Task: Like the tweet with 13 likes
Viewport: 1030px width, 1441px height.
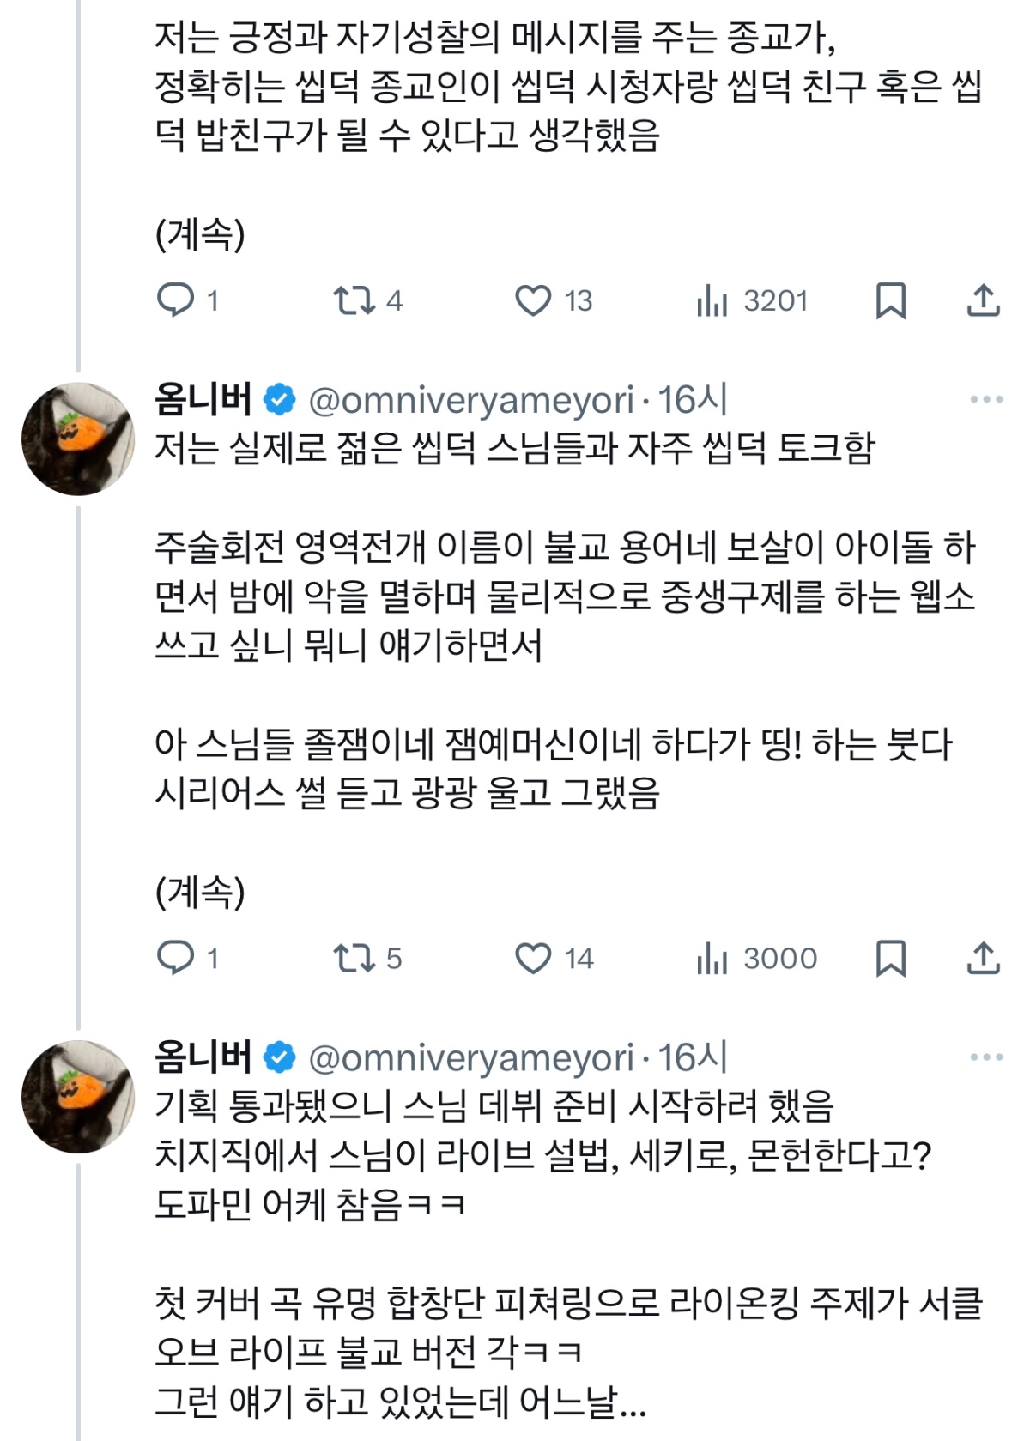Action: (533, 300)
